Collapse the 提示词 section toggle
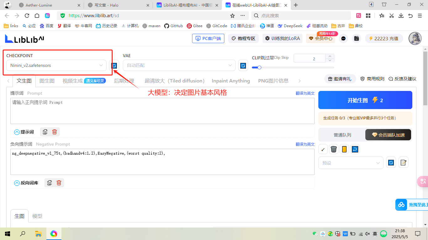Image resolution: width=428 pixels, height=240 pixels. 17,132
